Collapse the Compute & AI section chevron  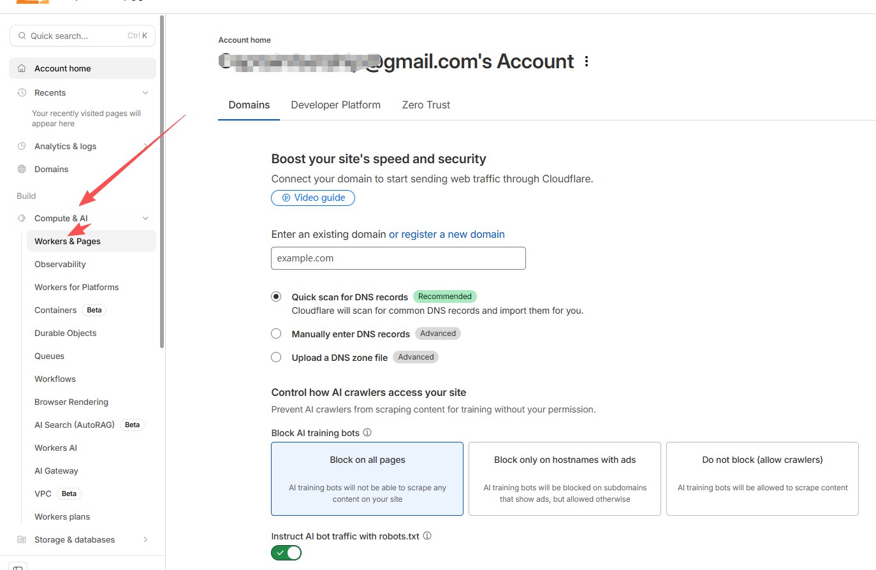pos(145,218)
